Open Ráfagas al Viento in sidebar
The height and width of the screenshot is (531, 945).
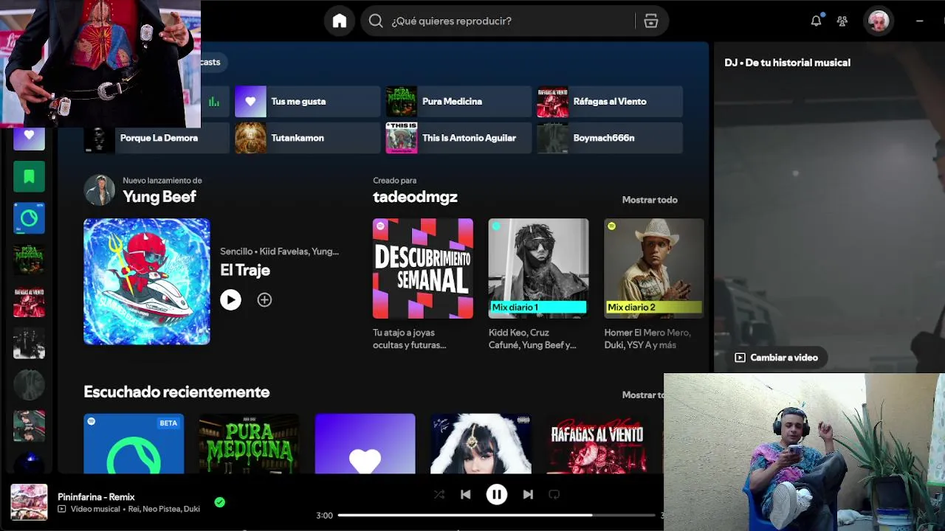coord(29,302)
